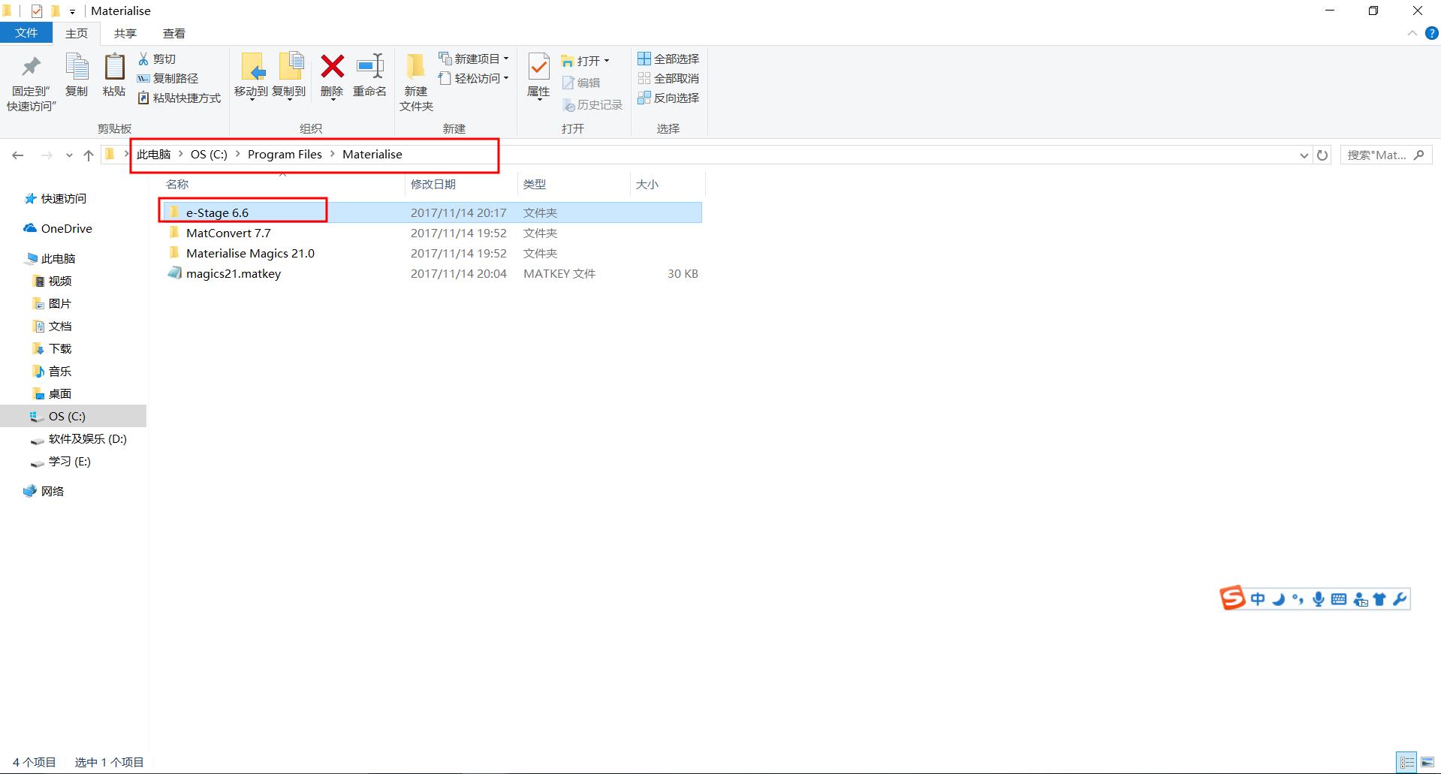Click Select All in ribbon

click(668, 59)
